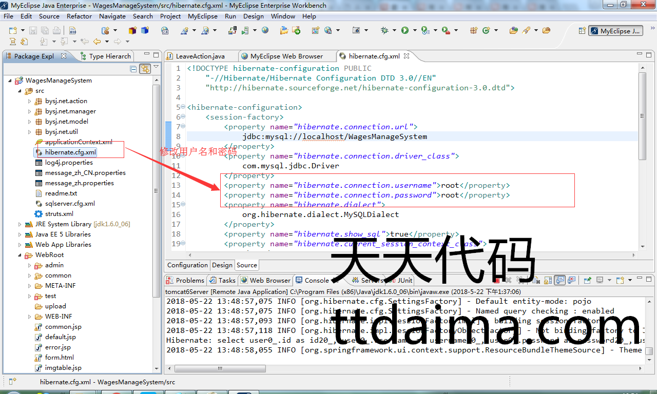The width and height of the screenshot is (657, 394).
Task: Click the capture screenshot camera icon
Action: [x=356, y=31]
